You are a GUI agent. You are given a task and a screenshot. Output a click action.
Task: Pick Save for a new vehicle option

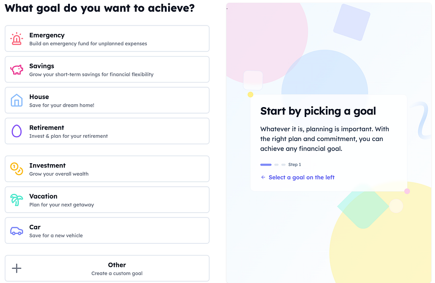click(107, 230)
